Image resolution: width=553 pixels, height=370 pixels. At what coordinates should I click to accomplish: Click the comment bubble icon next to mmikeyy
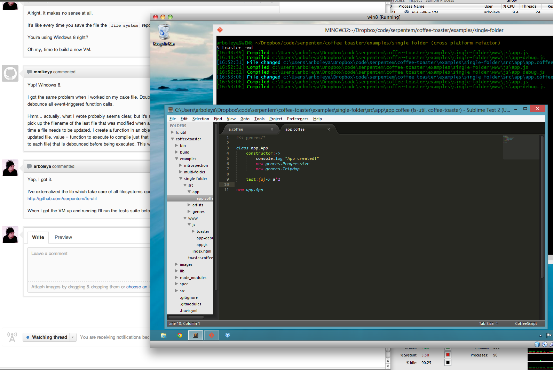tap(29, 72)
